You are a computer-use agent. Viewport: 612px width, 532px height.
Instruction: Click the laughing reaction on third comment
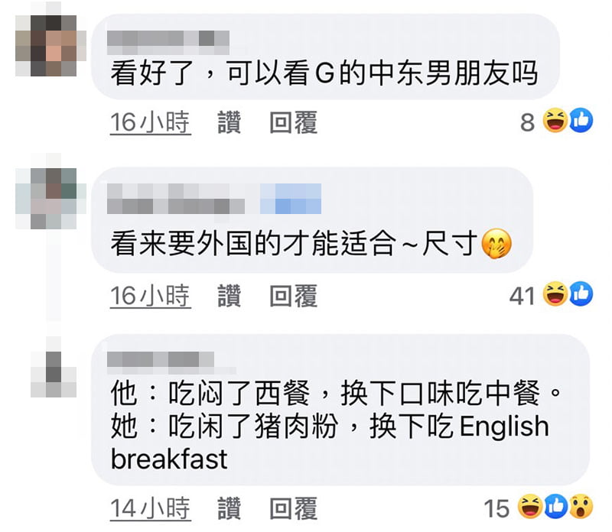pyautogui.click(x=530, y=507)
